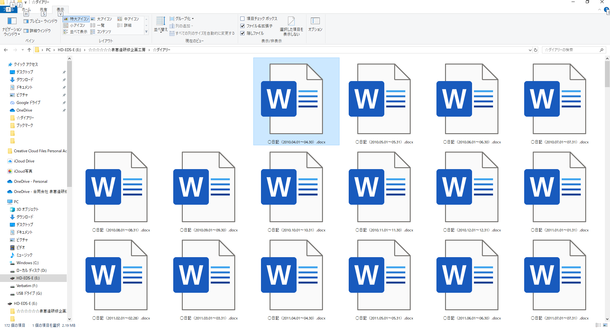The image size is (610, 329).
Task: Select the Details (詳細) layout
Action: click(125, 25)
